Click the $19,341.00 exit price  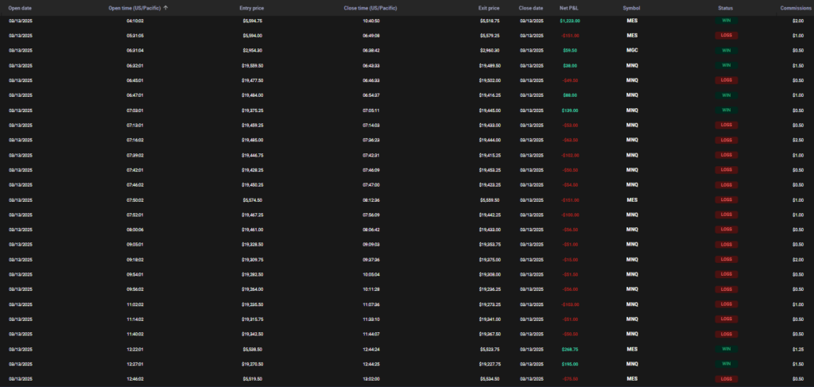pyautogui.click(x=490, y=319)
